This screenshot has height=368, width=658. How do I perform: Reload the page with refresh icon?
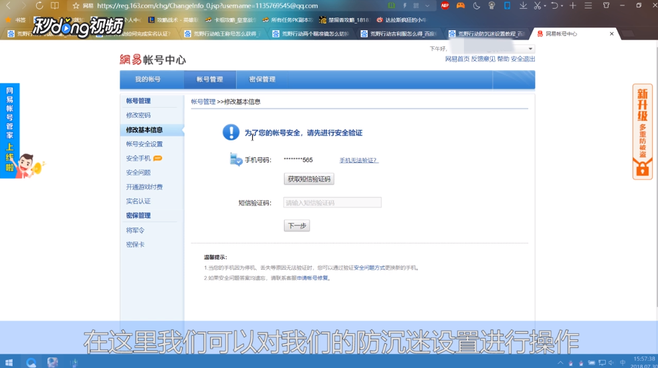tap(39, 5)
